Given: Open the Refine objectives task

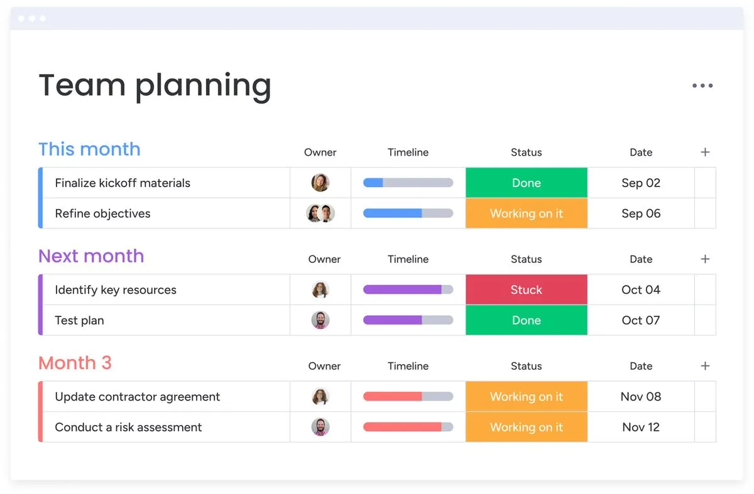Looking at the screenshot, I should (x=102, y=213).
